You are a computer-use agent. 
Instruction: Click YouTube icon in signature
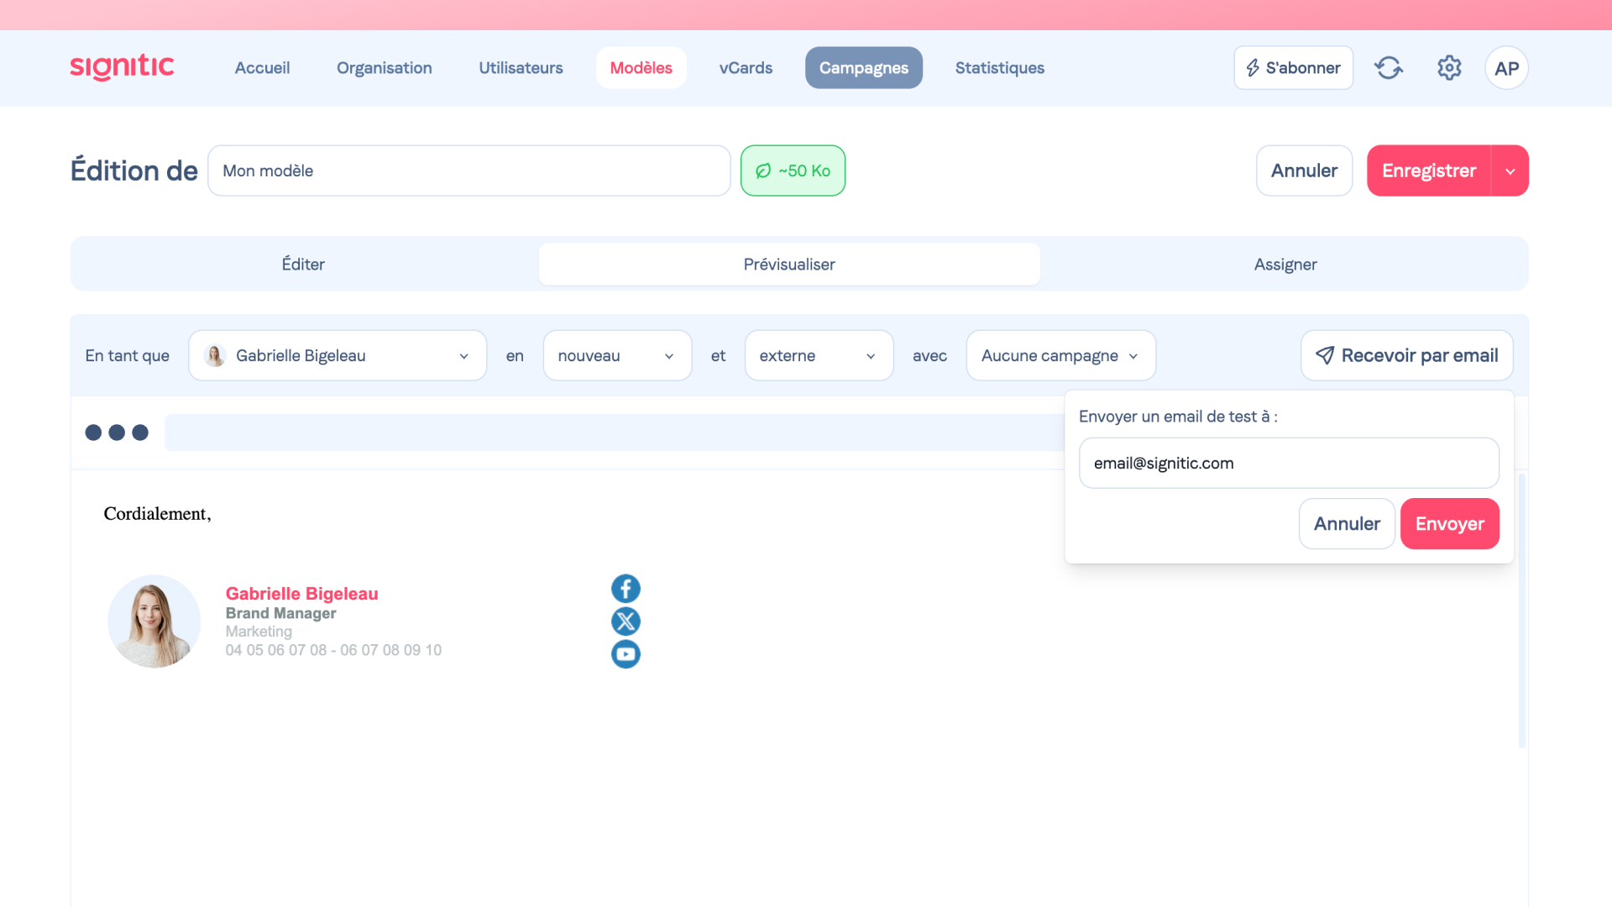625,654
